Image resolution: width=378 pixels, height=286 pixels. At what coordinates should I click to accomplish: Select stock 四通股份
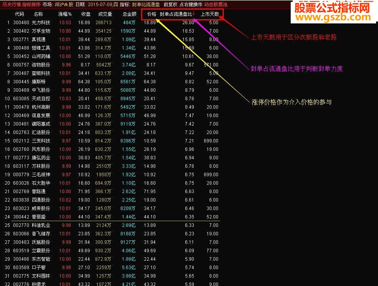point(41,200)
